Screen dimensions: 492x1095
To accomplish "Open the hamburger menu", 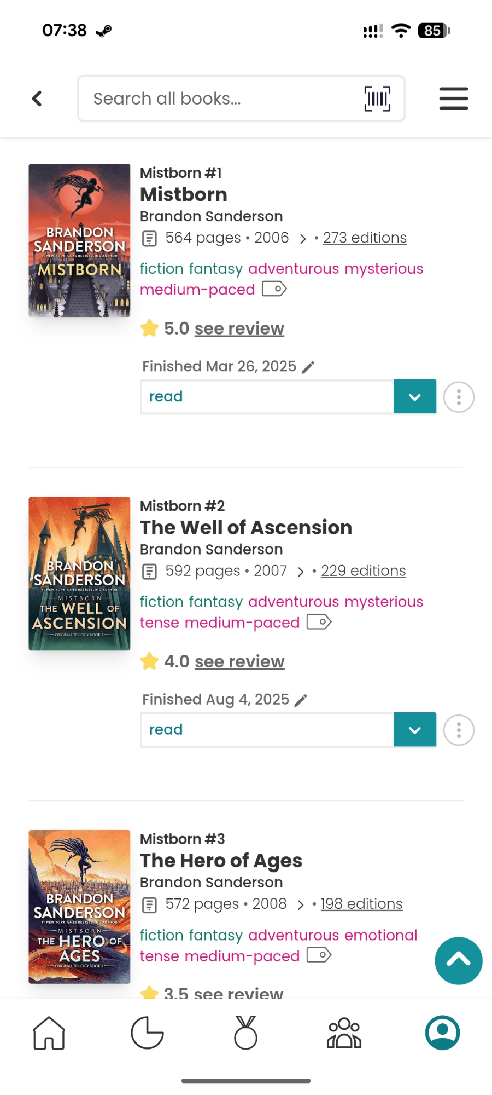I will pos(453,99).
